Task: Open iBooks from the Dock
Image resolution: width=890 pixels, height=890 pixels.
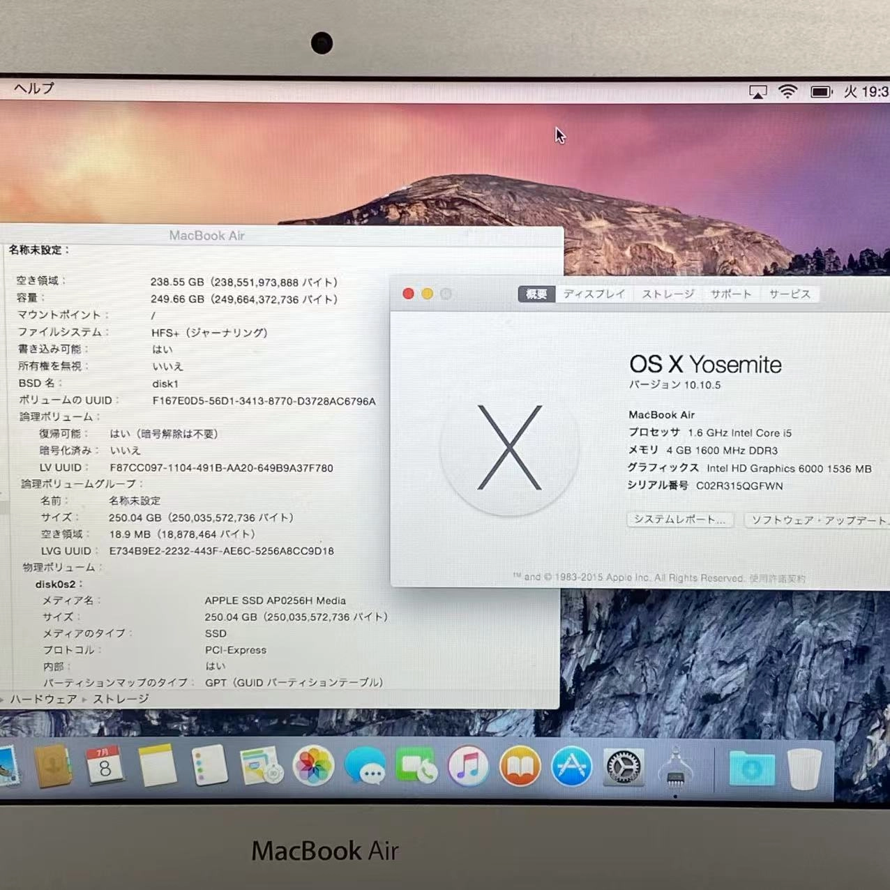Action: pos(520,767)
